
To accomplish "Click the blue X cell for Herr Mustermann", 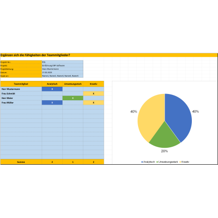I will coord(52,89).
